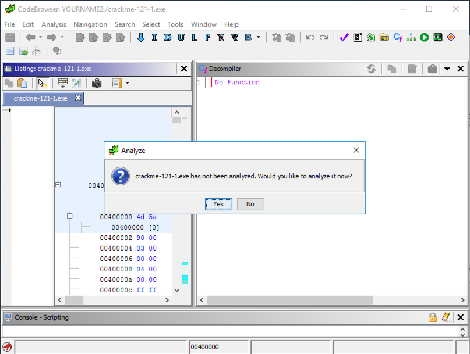Click the purple checkmark icon
This screenshot has width=470, height=354.
[x=344, y=37]
